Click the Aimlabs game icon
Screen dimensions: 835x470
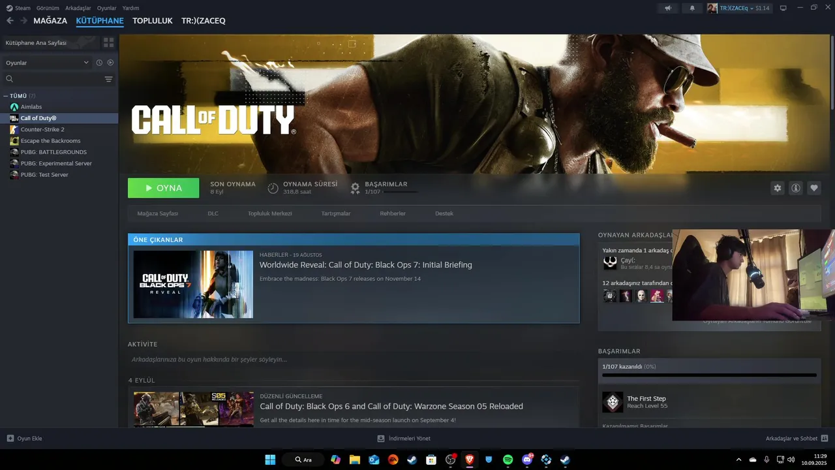click(x=14, y=107)
